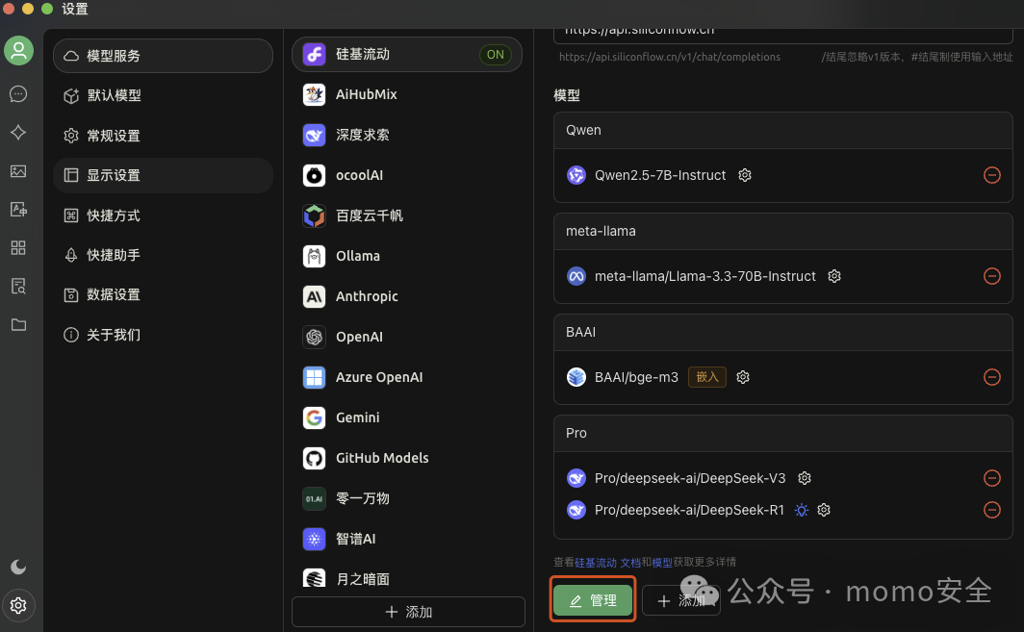Click the Pro group header
Image resolution: width=1024 pixels, height=632 pixels.
tap(783, 434)
